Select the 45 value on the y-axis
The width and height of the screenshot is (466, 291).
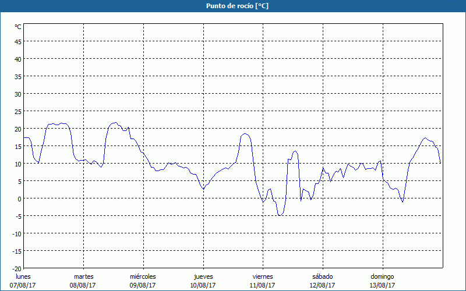17,41
